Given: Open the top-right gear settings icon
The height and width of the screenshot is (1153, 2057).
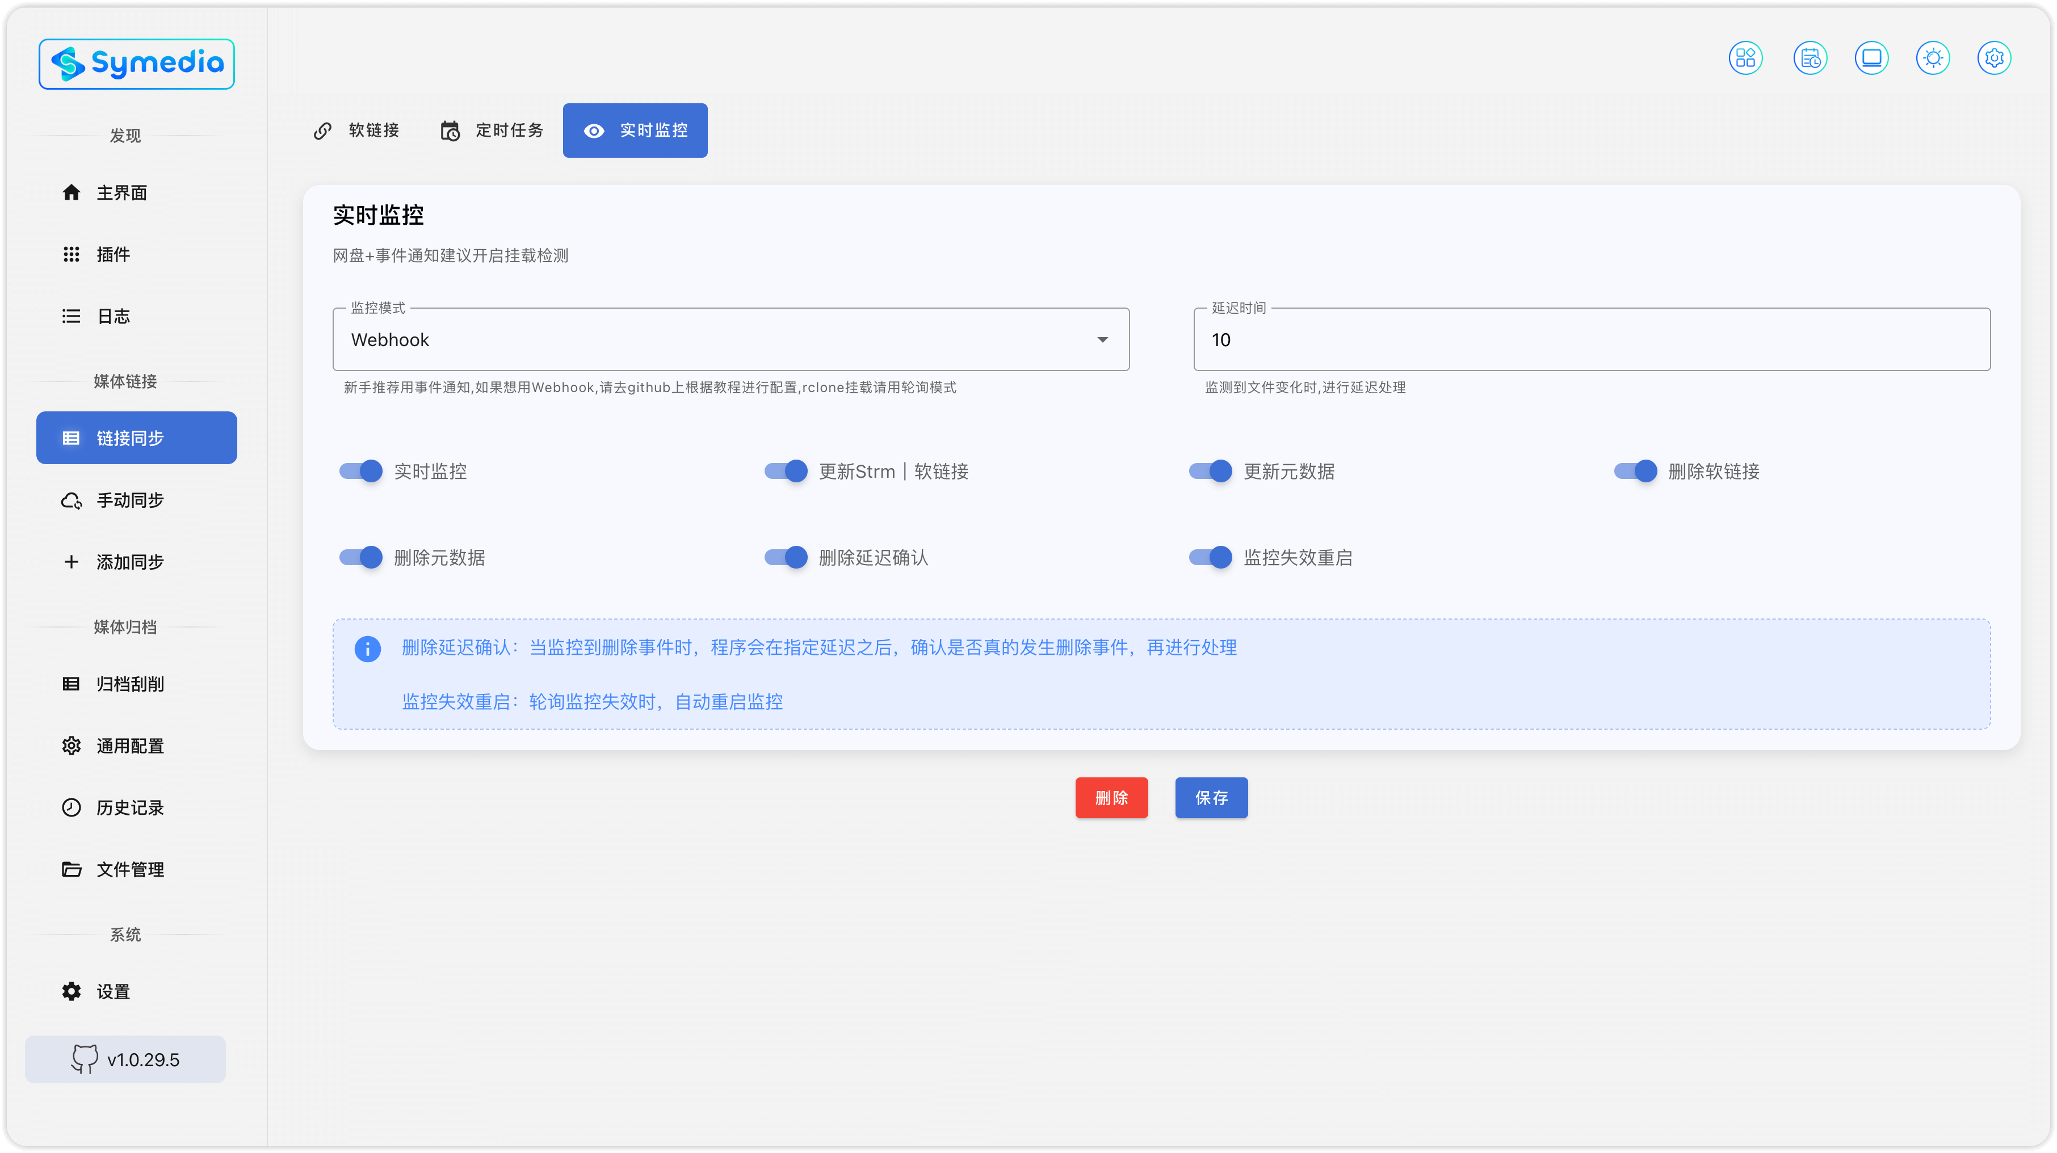Looking at the screenshot, I should click(x=1994, y=58).
